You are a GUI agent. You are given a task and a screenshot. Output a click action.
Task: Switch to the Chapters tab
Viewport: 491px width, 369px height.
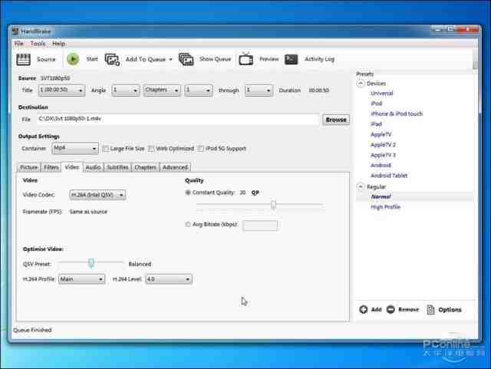145,167
